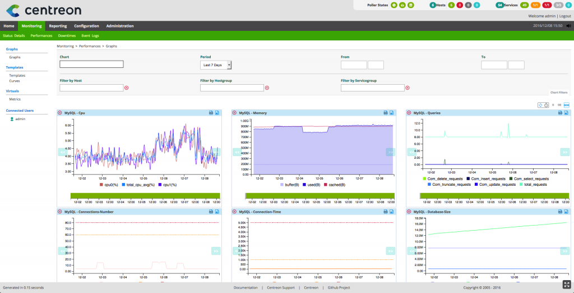Export MySQL - Connection-Time chart image
The image size is (574, 293).
click(392, 212)
